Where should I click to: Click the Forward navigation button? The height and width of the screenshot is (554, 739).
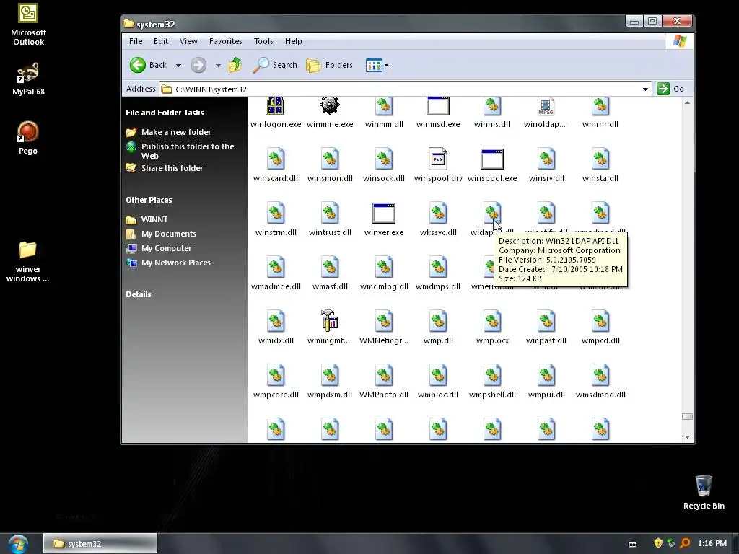click(x=198, y=65)
